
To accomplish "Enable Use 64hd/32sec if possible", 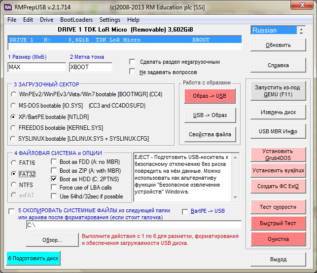I will (x=54, y=196).
